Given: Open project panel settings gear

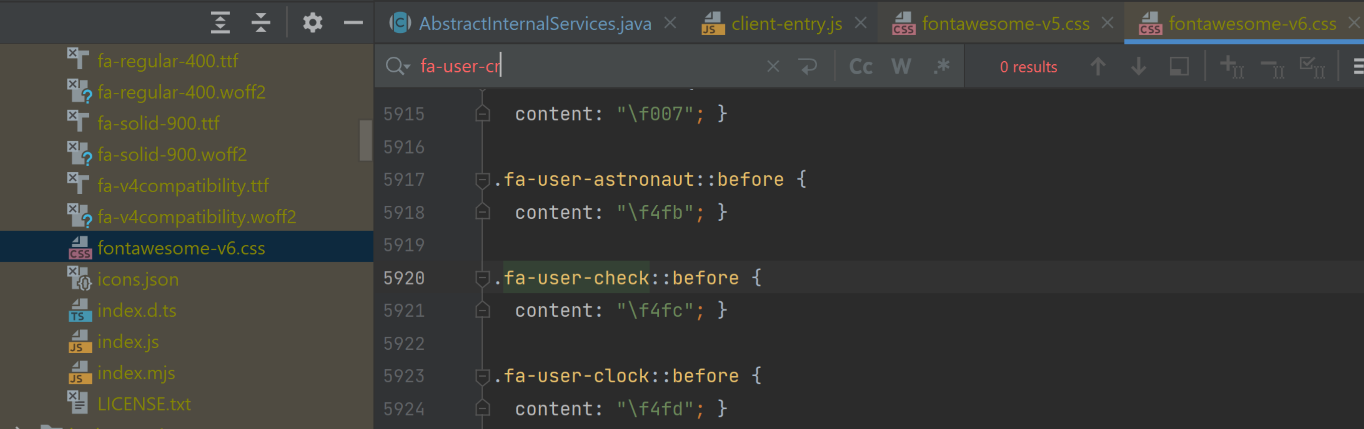Looking at the screenshot, I should [313, 23].
